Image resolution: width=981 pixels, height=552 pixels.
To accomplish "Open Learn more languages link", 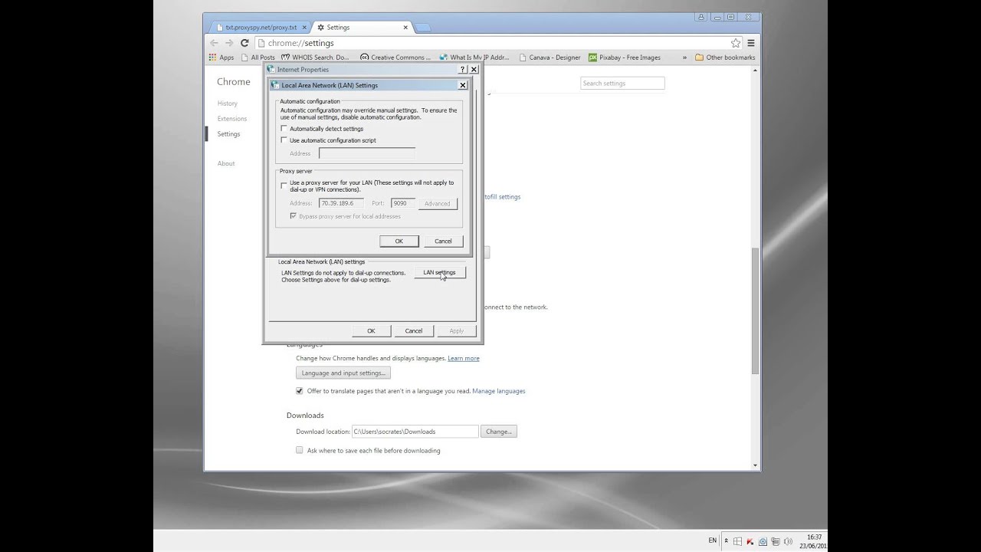I will tap(464, 358).
